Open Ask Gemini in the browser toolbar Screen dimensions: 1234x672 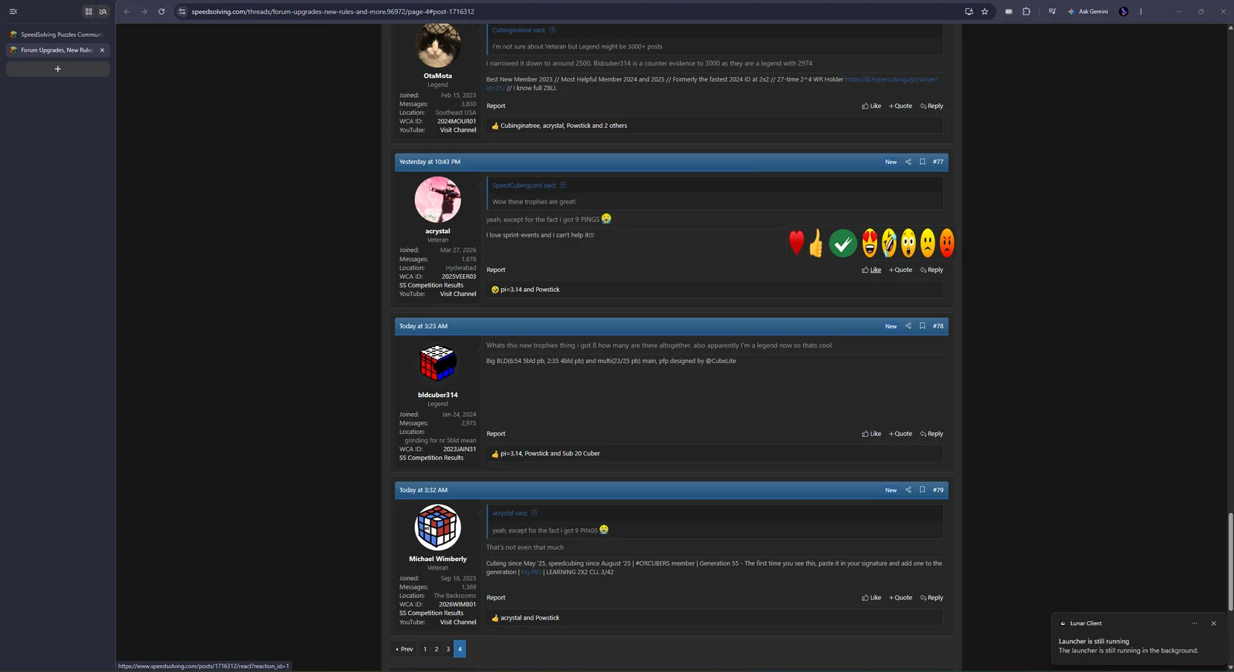tap(1087, 12)
